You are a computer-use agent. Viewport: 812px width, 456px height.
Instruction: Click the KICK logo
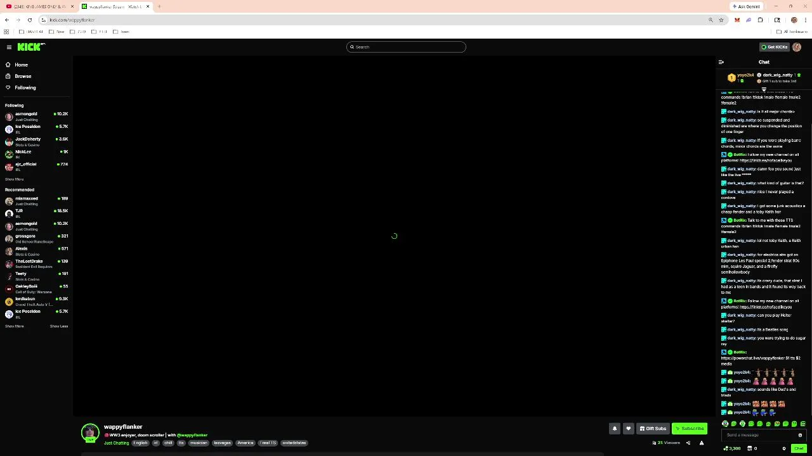31,47
